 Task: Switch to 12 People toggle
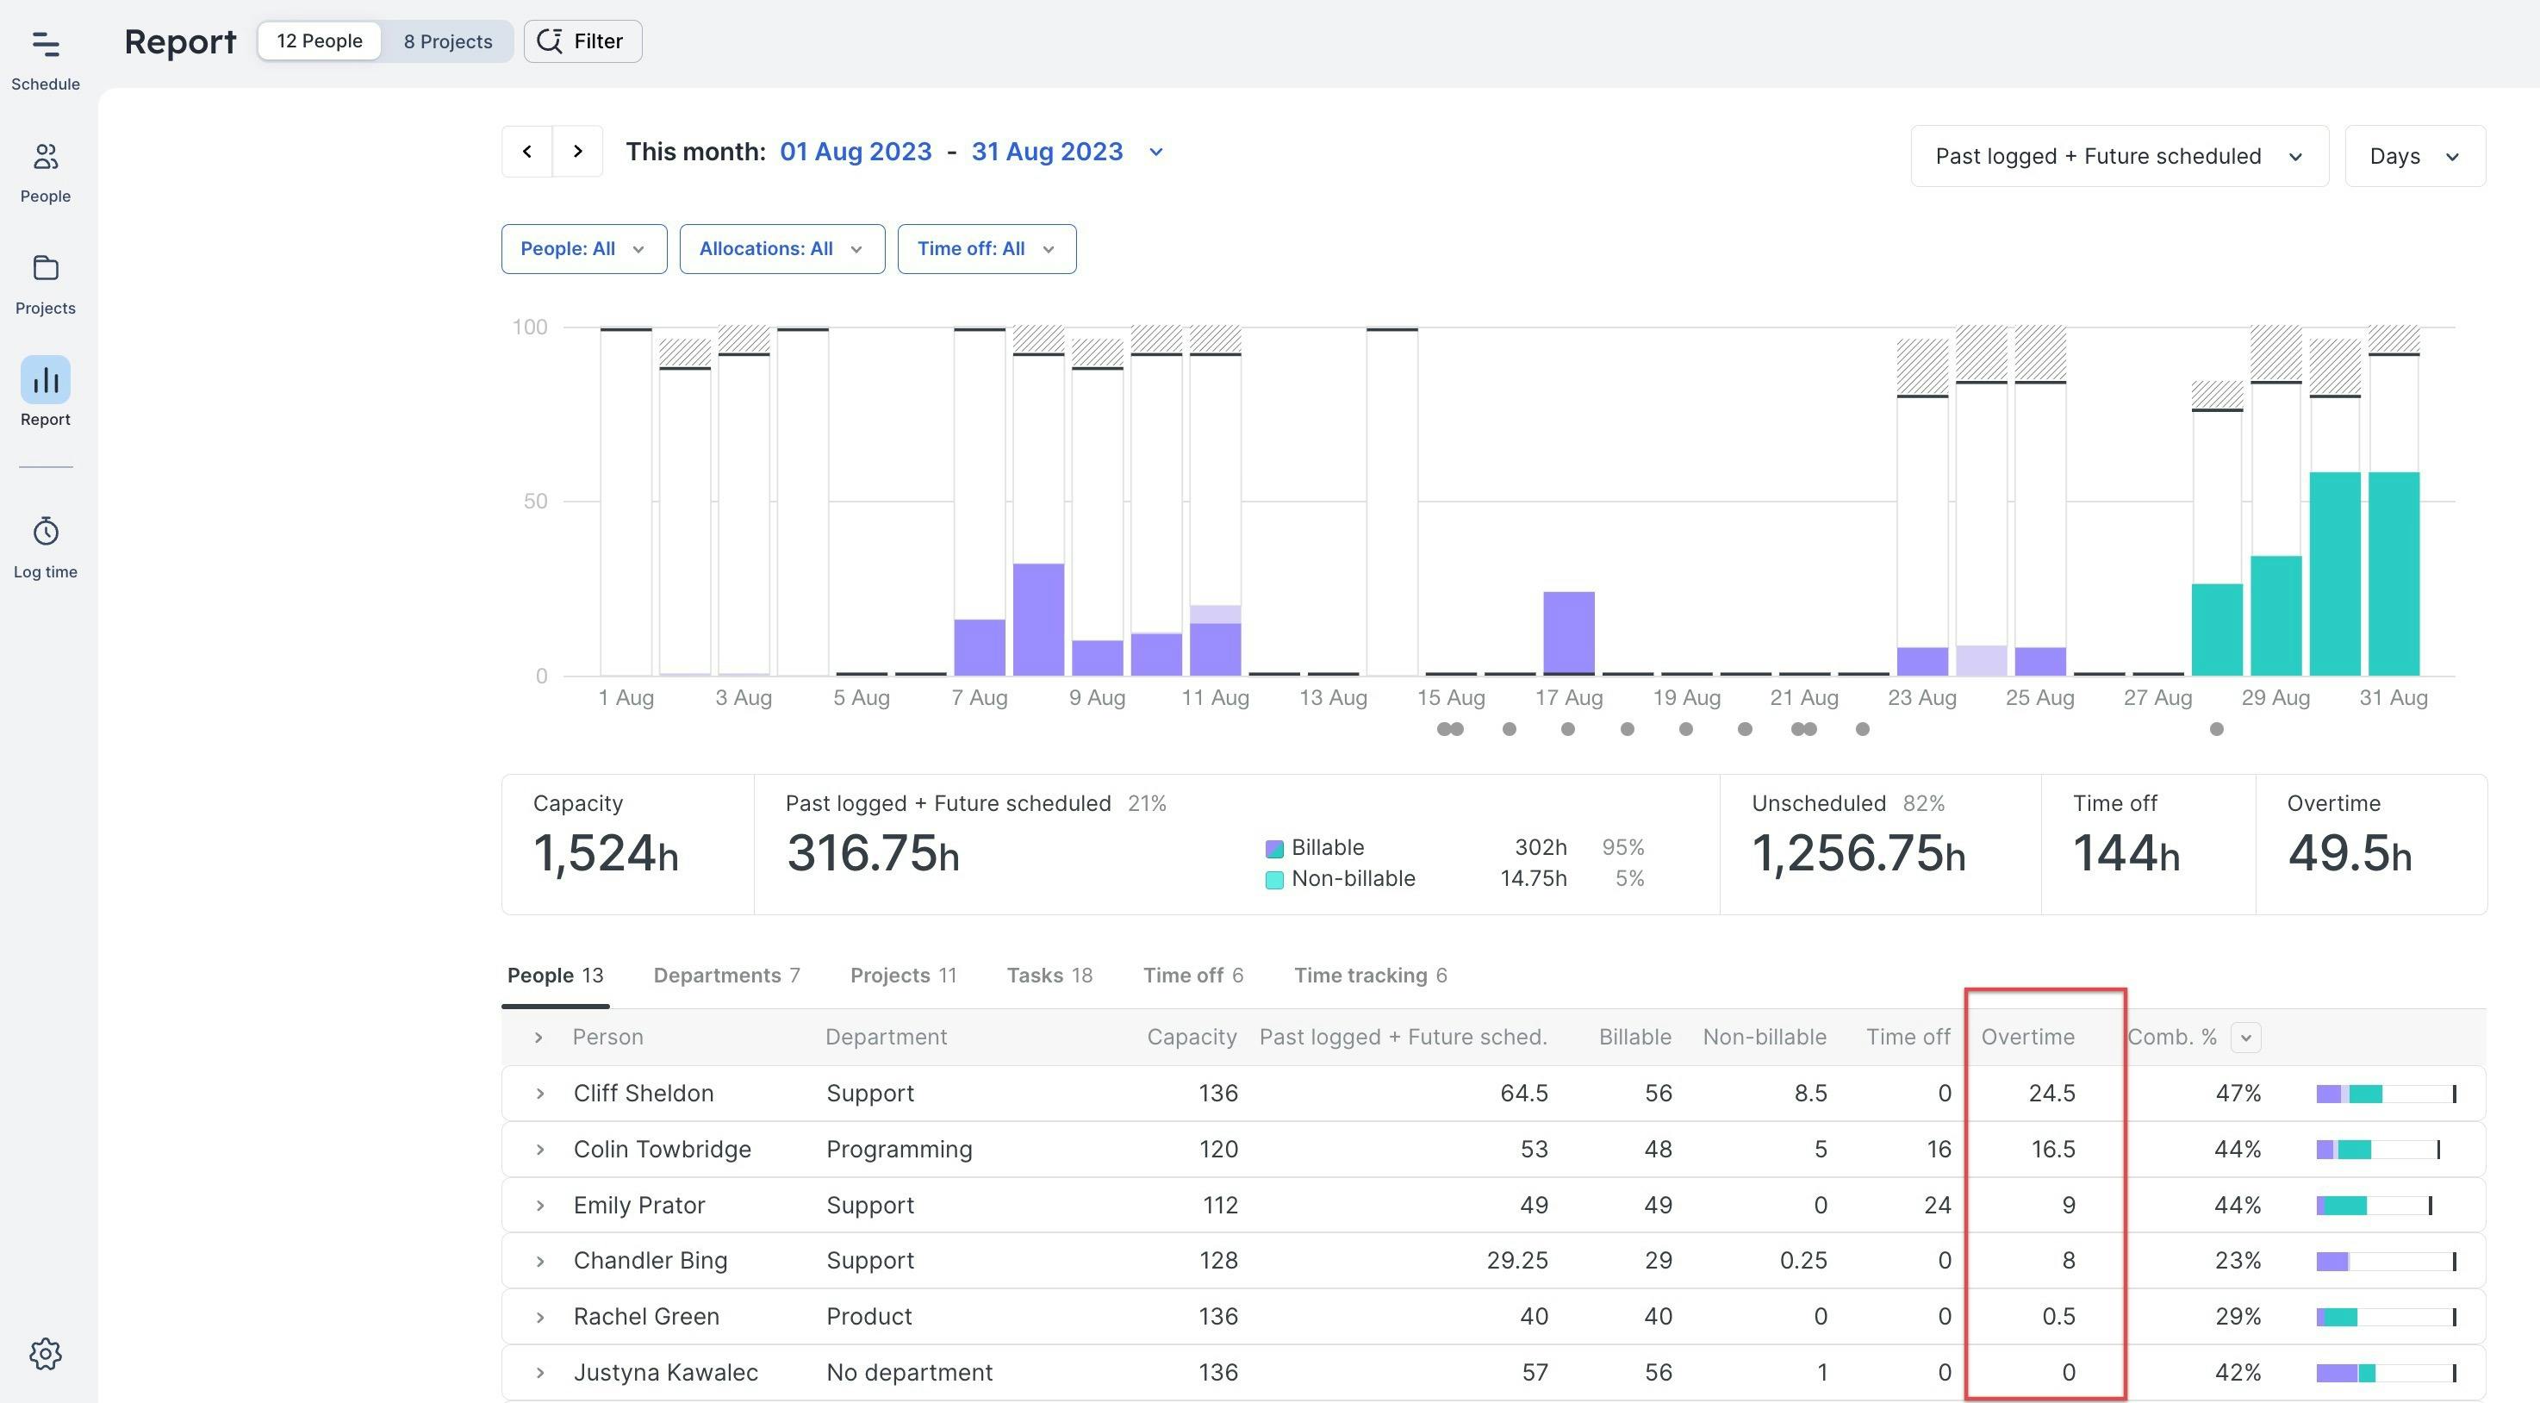(320, 41)
